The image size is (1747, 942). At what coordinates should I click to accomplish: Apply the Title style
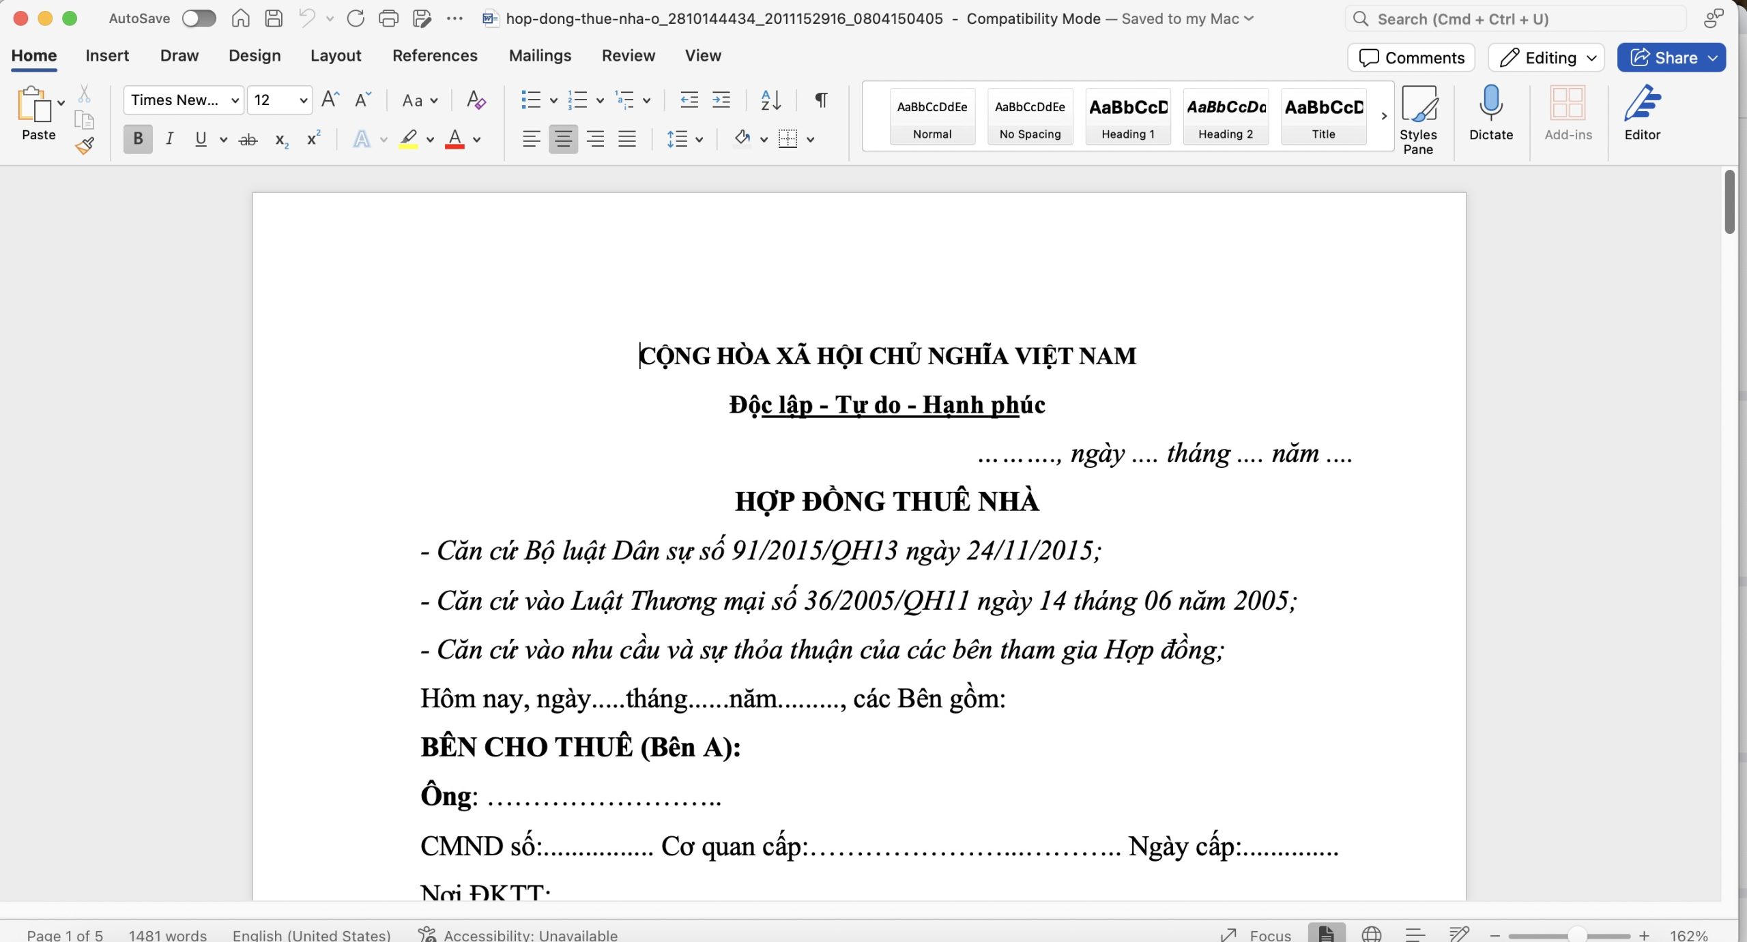tap(1323, 117)
